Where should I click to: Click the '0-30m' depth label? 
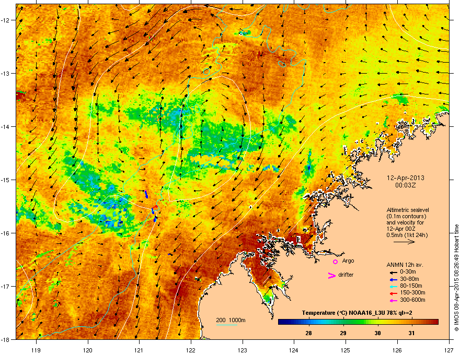pos(408,272)
